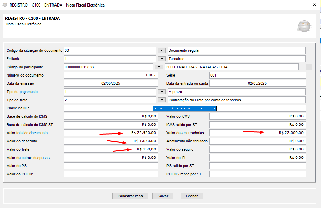Click the Abatimento não tributado field

(258, 141)
